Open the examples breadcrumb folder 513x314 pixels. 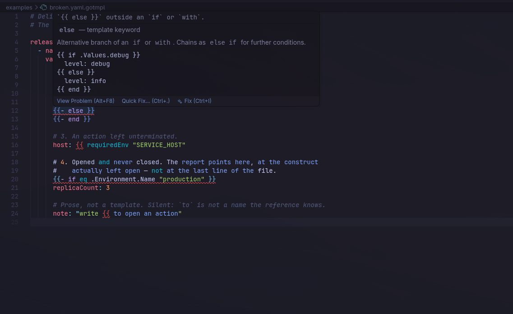coord(19,7)
